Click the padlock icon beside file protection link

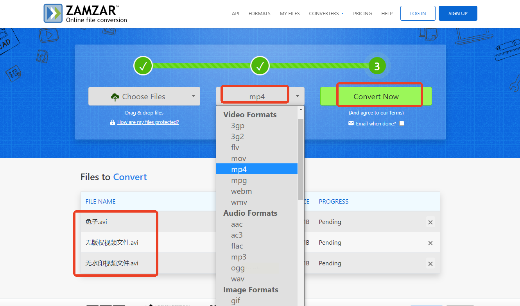[x=113, y=122]
